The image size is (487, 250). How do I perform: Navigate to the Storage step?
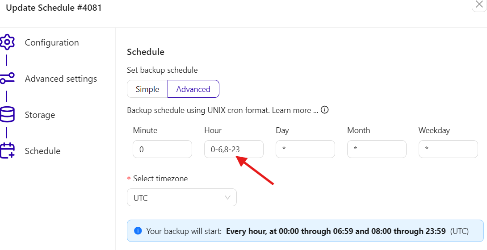pyautogui.click(x=40, y=115)
